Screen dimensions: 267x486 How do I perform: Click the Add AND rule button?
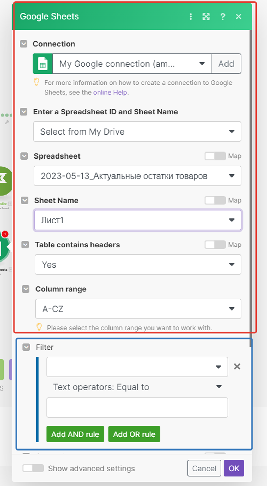point(75,434)
